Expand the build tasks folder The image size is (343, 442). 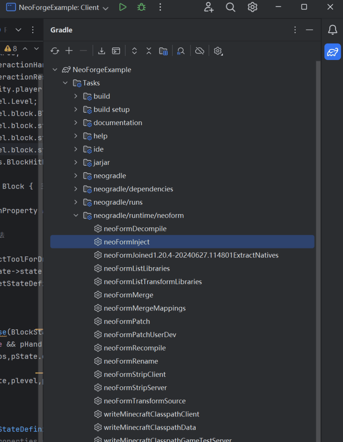tap(76, 96)
